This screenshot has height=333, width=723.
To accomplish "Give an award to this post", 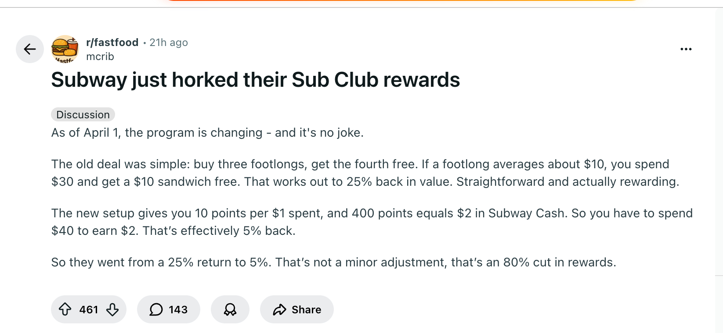I will coord(230,309).
